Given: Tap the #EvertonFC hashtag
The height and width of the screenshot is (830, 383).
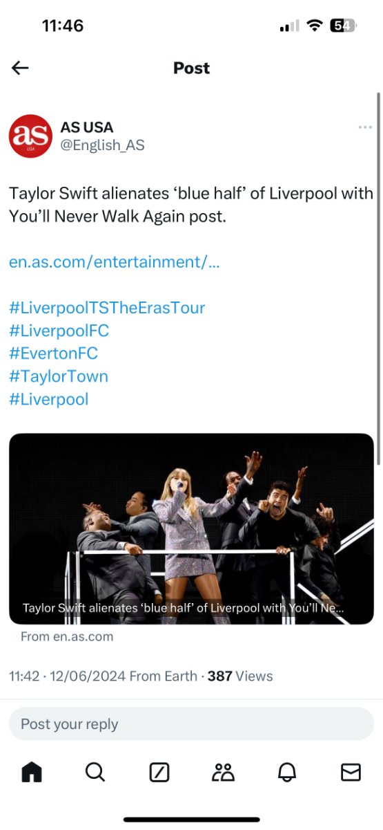Looking at the screenshot, I should click(54, 353).
